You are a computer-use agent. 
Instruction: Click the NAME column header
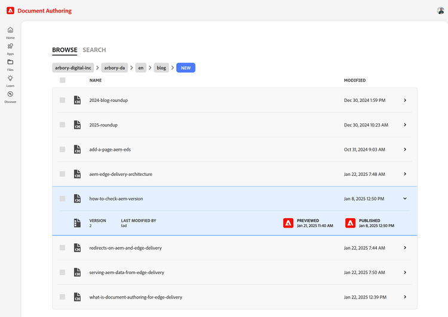click(96, 80)
